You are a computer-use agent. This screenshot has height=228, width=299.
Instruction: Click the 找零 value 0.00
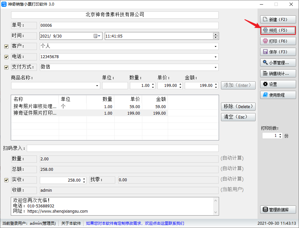[x=168, y=180]
